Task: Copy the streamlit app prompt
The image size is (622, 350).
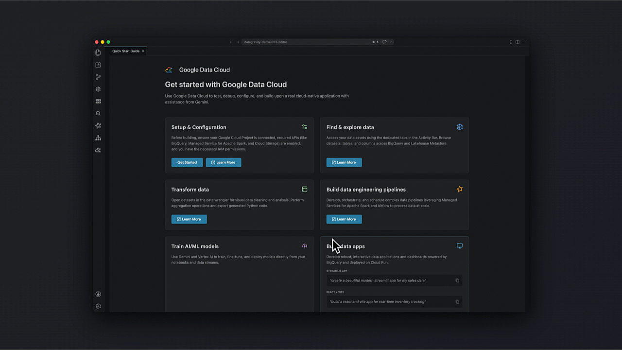Action: click(457, 280)
